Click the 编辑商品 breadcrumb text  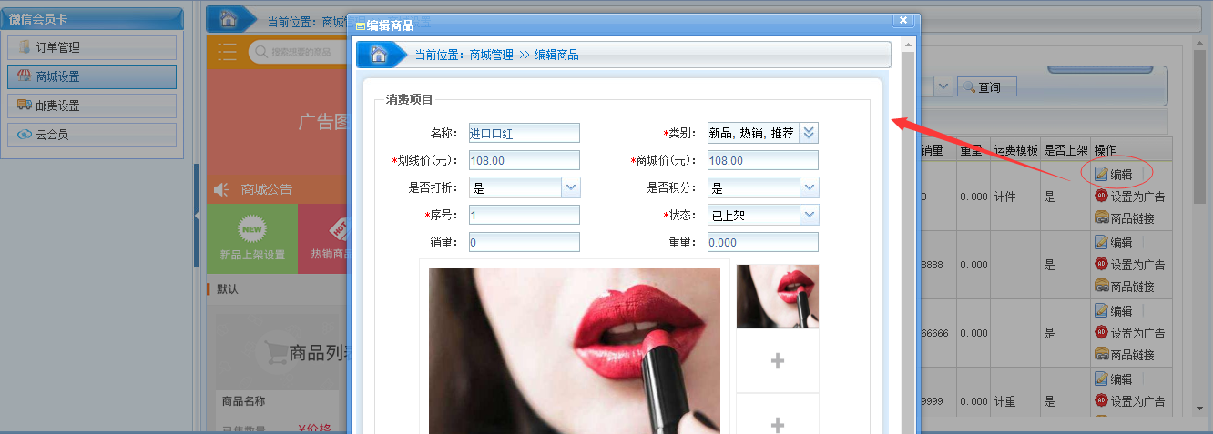click(556, 55)
